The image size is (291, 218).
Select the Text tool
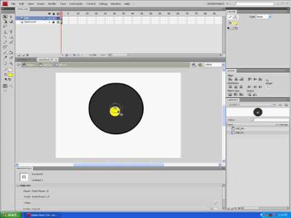[11, 32]
